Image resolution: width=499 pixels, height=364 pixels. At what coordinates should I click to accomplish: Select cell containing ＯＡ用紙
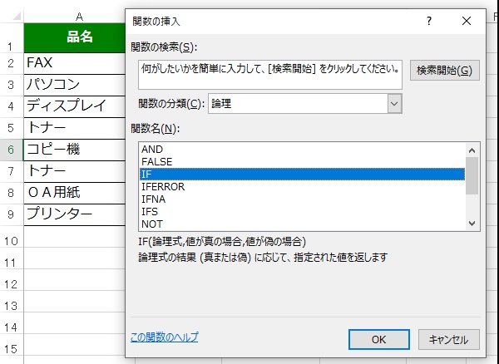(75, 194)
